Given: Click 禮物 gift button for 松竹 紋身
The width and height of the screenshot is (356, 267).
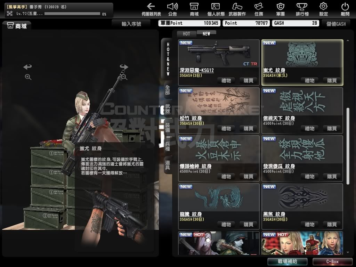Looking at the screenshot, I should click(226, 129).
